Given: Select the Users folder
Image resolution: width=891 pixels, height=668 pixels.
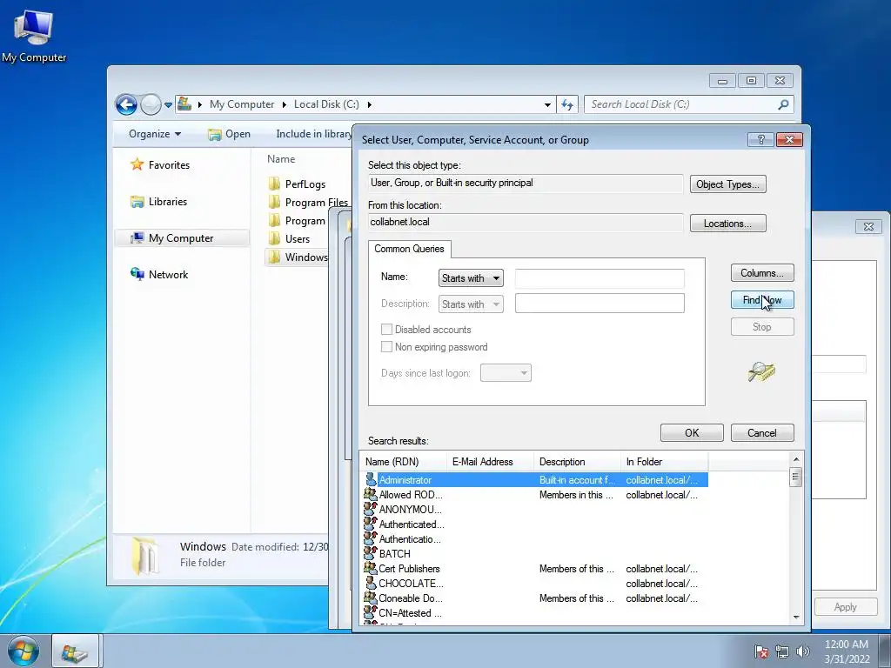Looking at the screenshot, I should [289, 239].
